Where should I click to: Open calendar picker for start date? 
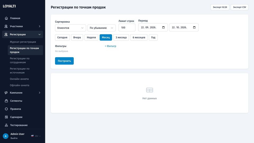click(x=164, y=27)
